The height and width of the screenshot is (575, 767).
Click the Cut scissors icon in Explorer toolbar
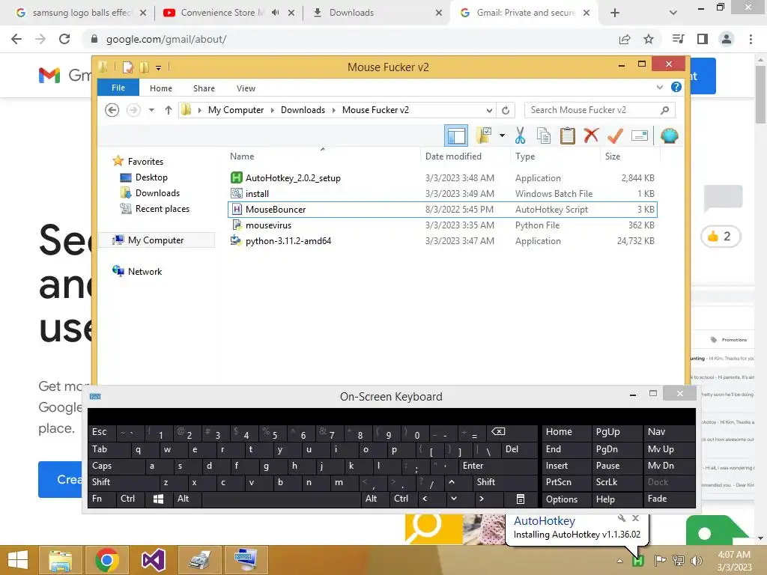520,136
